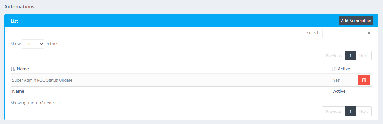
Task: Delete the Super Admin POG Status Update automation
Action: [x=364, y=80]
